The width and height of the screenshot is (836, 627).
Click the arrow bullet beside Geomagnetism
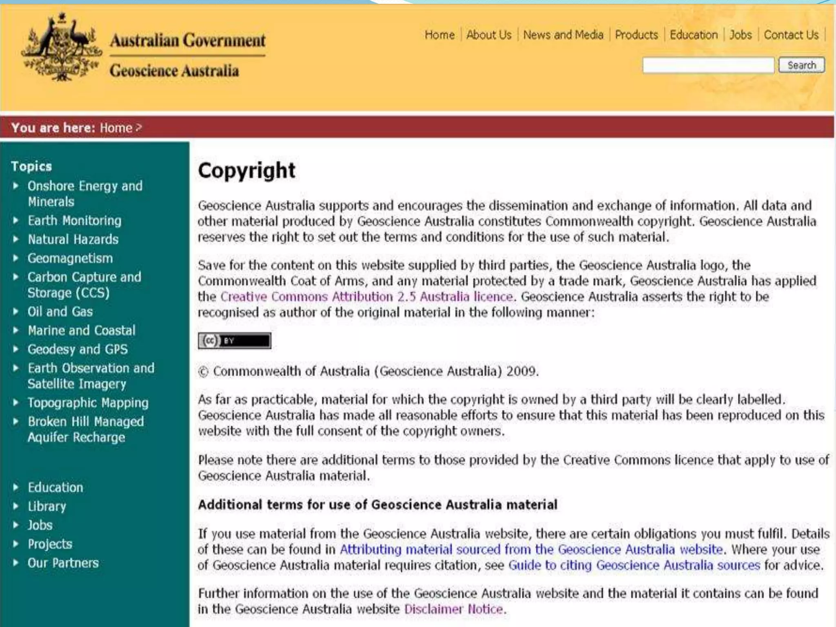point(16,258)
